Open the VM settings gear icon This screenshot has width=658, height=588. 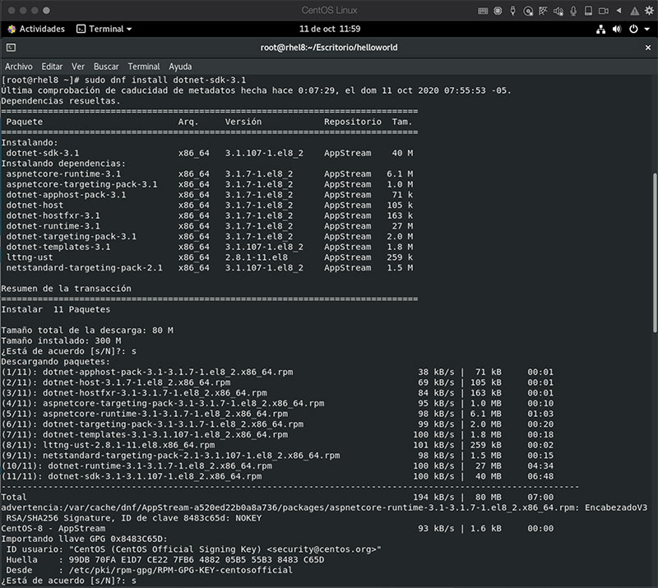[649, 11]
